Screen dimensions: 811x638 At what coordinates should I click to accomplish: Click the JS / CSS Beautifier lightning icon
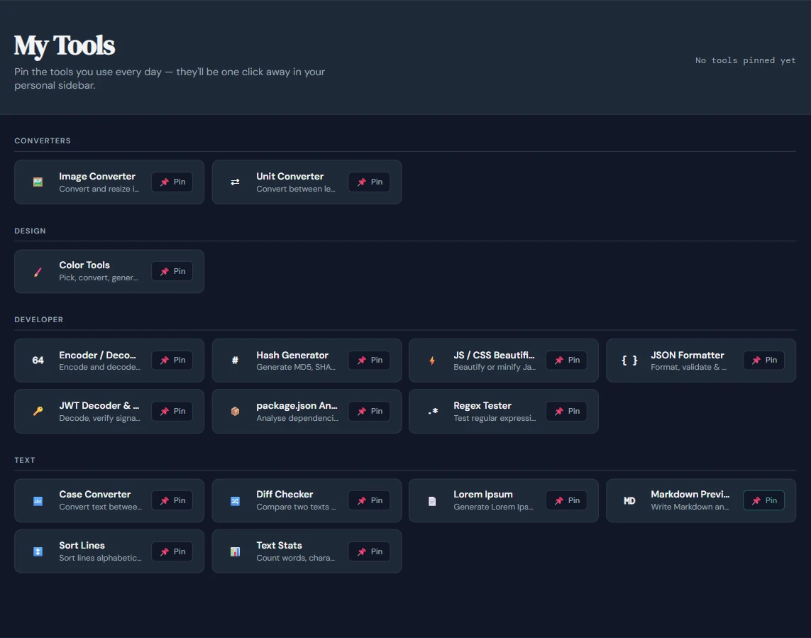click(x=431, y=360)
